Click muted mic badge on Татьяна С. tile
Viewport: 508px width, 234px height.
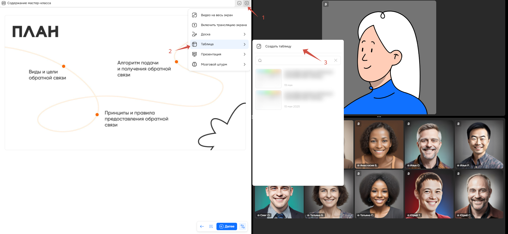coord(359,174)
